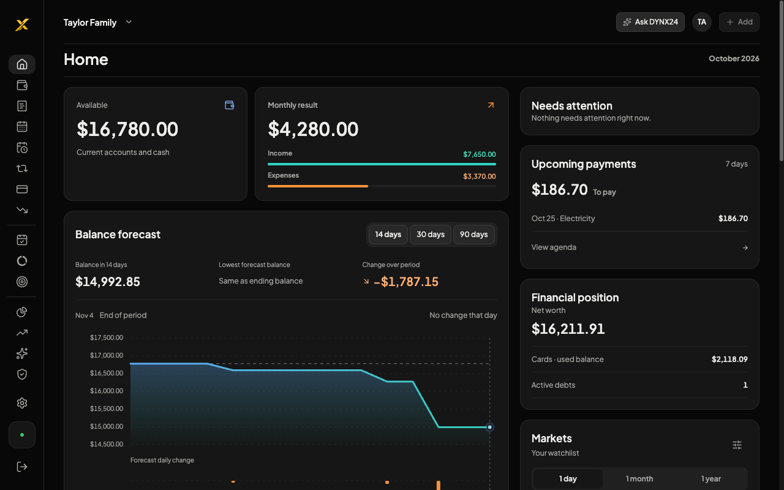Switch Markets to the 1 year tab
Viewport: 784px width, 490px height.
(711, 479)
